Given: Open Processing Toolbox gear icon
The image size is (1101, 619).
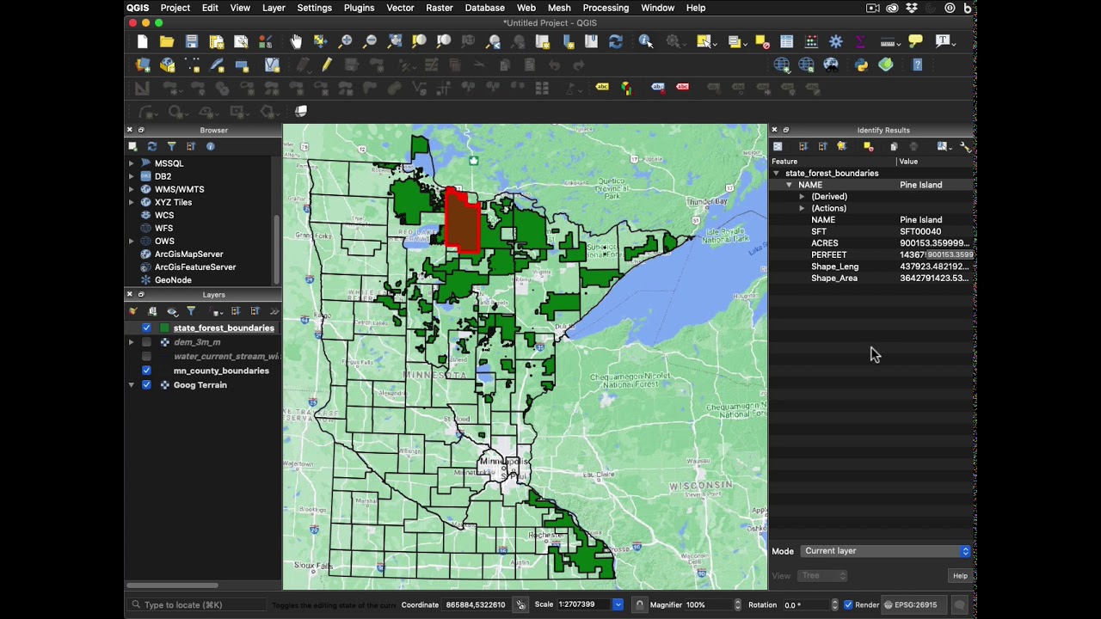Looking at the screenshot, I should pyautogui.click(x=836, y=41).
